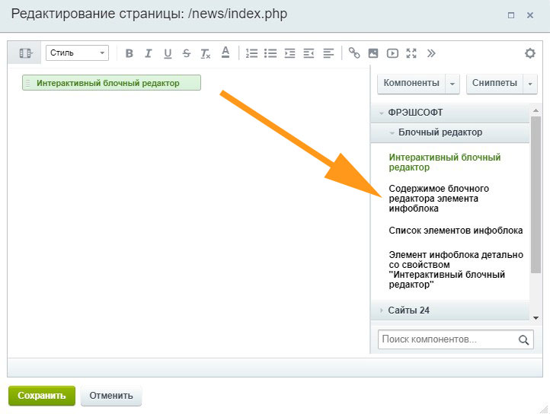Click the green Сохранить button

click(x=42, y=396)
